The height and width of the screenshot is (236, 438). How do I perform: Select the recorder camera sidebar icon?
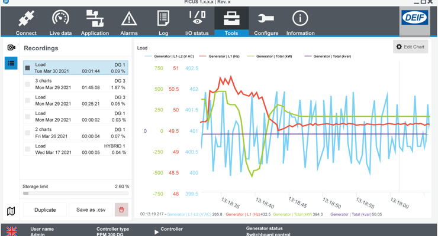[11, 47]
